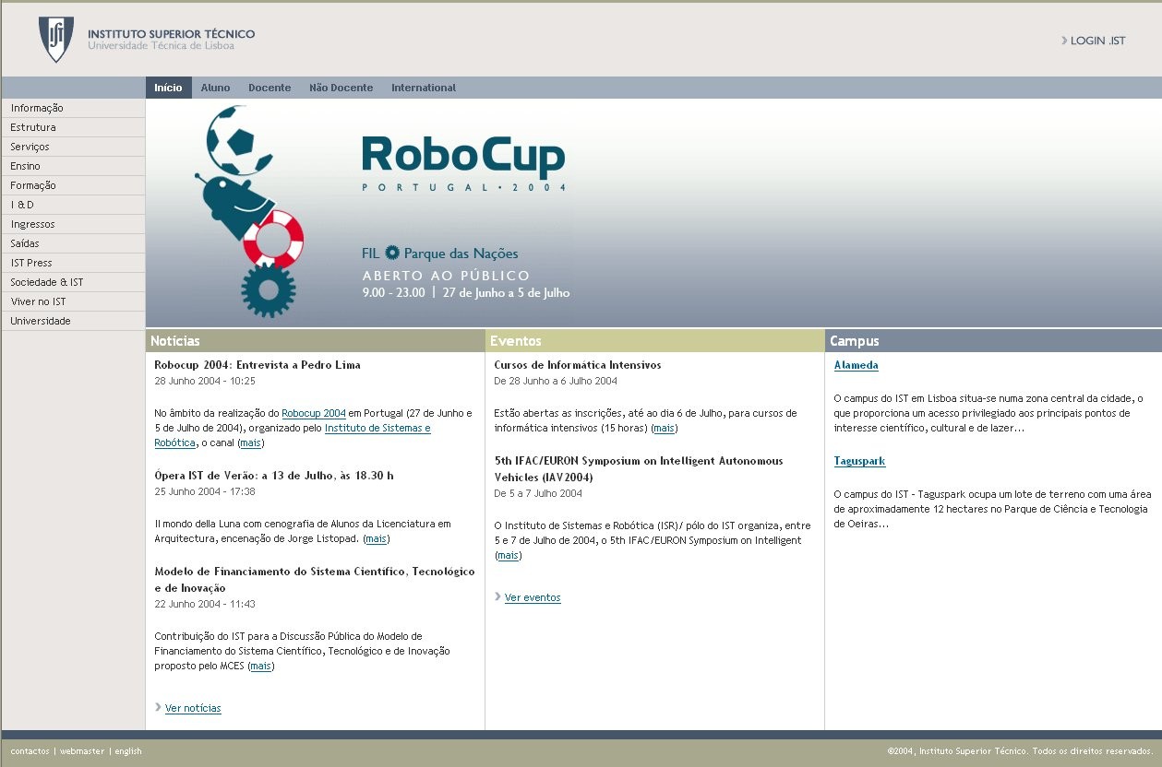This screenshot has width=1162, height=767.
Task: Open the Taguspark campus link
Action: 859,461
